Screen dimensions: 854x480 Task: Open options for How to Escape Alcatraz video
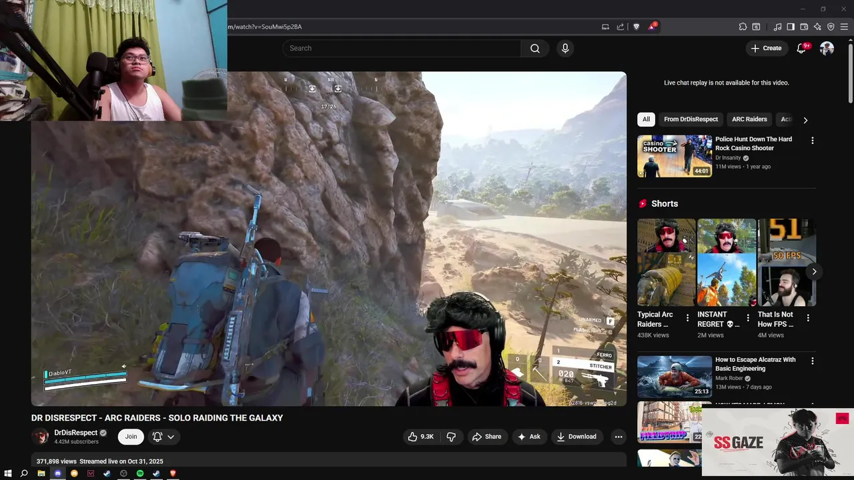812,361
